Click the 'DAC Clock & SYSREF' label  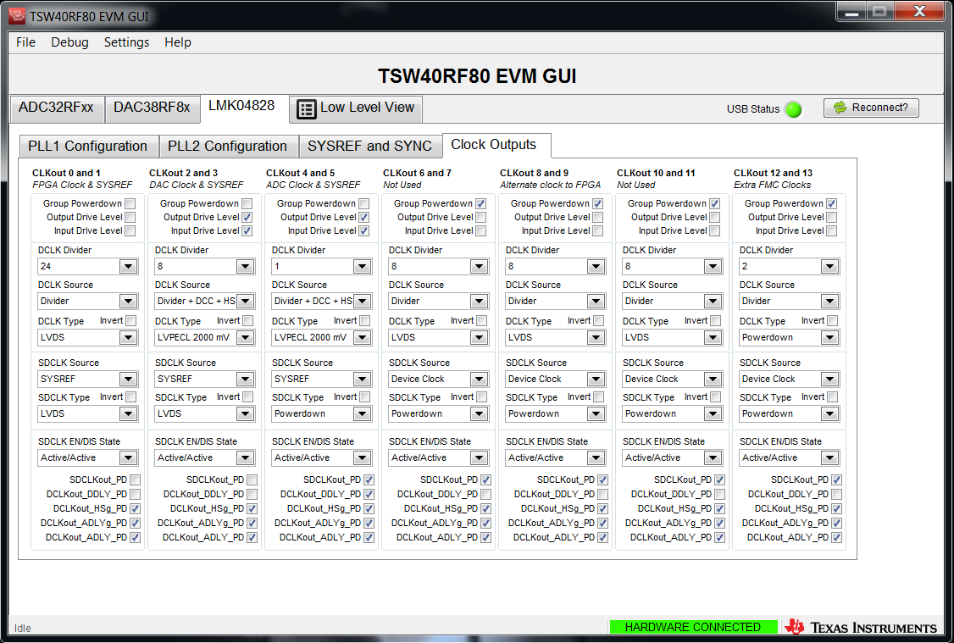click(x=196, y=185)
